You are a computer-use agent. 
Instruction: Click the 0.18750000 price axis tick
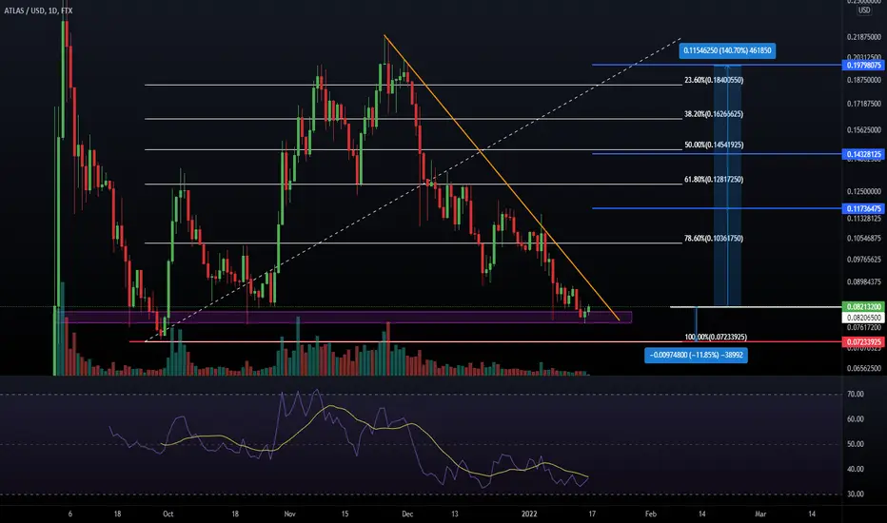point(864,80)
